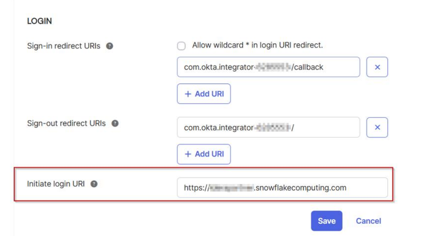The width and height of the screenshot is (427, 236).
Task: Focus the sign-out redirect URI field
Action: coord(268,127)
